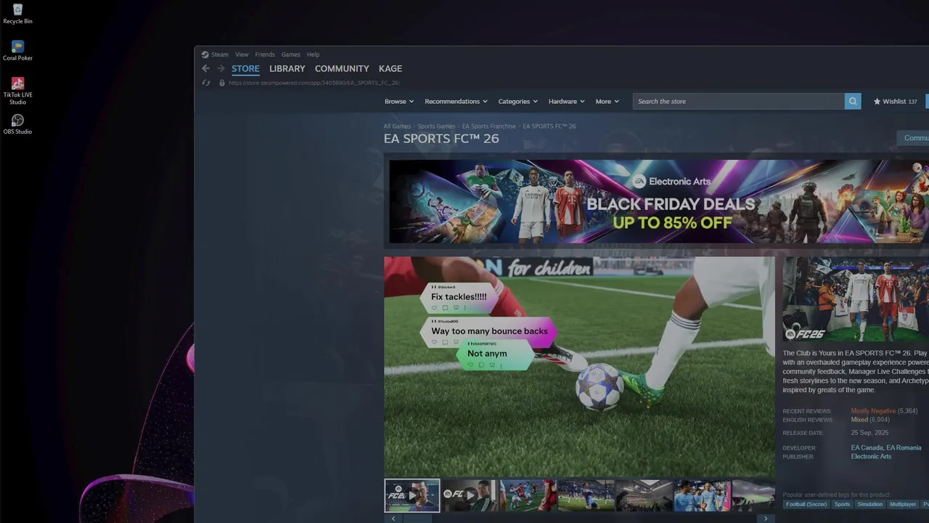Go back with Steam's back arrow
Screen dimensions: 929x523
205,68
